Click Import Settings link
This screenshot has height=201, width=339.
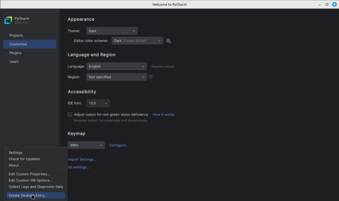point(82,159)
